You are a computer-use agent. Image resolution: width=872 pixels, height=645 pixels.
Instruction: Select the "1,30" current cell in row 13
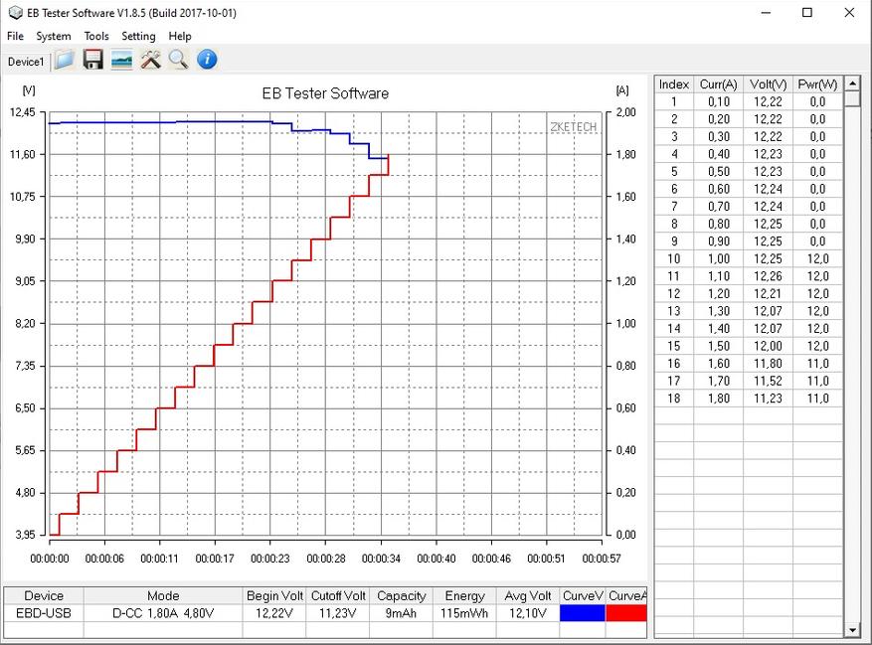[719, 311]
